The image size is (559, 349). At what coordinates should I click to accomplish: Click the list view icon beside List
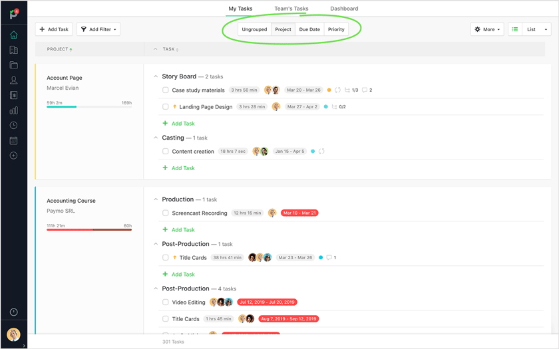point(515,29)
